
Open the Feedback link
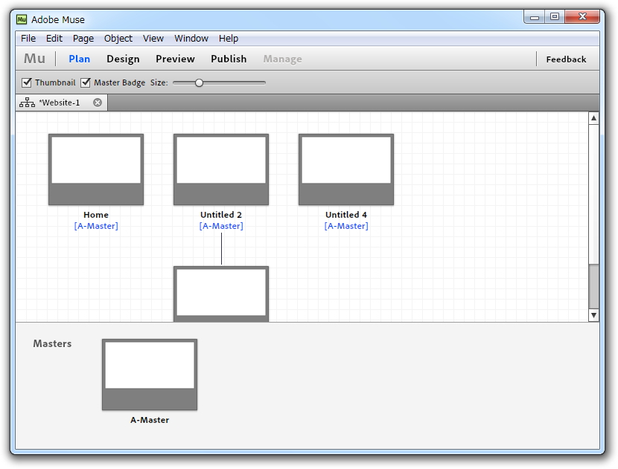(566, 59)
